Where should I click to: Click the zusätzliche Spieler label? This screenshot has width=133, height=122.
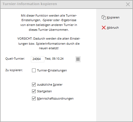click(x=50, y=85)
